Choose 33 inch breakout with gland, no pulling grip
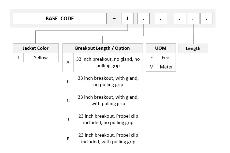 click(108, 81)
